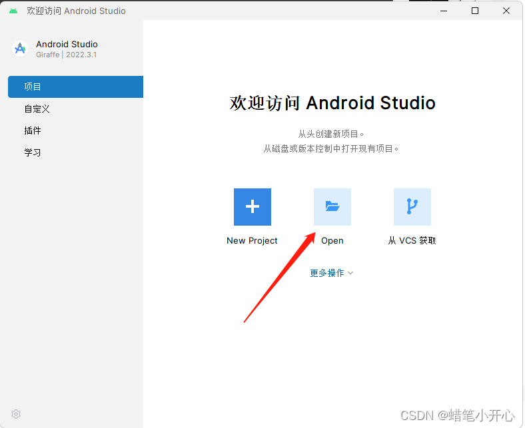Click the Android head icon in title bar
525x428 pixels.
[13, 11]
